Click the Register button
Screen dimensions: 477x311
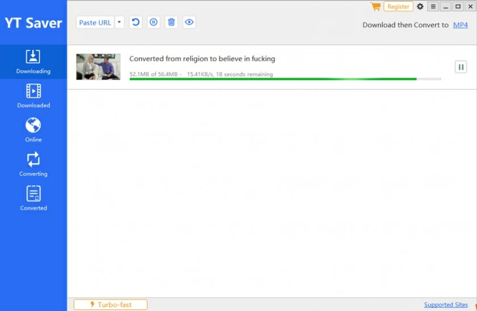pyautogui.click(x=398, y=7)
